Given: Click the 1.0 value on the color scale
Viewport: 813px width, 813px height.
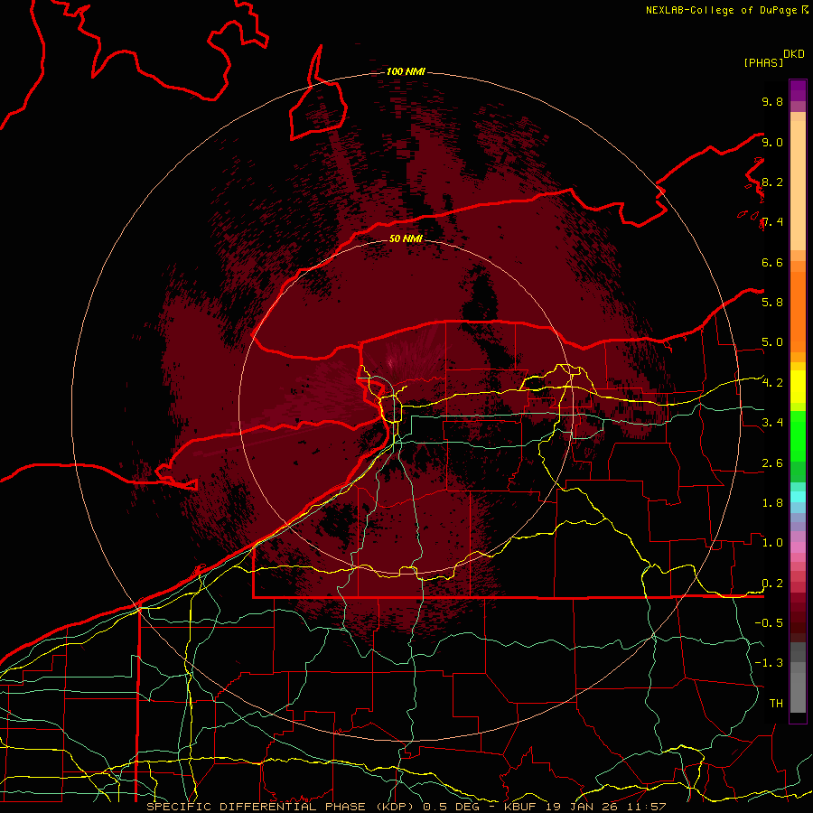Looking at the screenshot, I should [x=772, y=543].
